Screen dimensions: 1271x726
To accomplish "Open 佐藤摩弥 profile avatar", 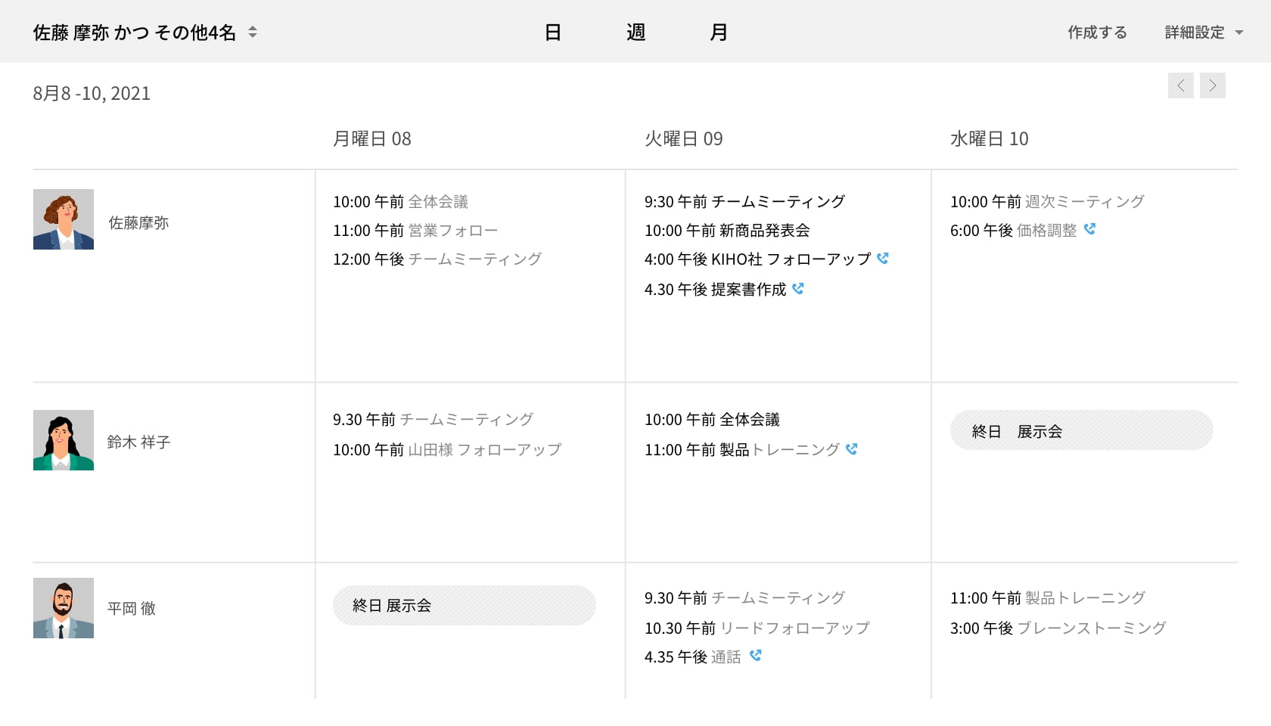I will [x=64, y=219].
